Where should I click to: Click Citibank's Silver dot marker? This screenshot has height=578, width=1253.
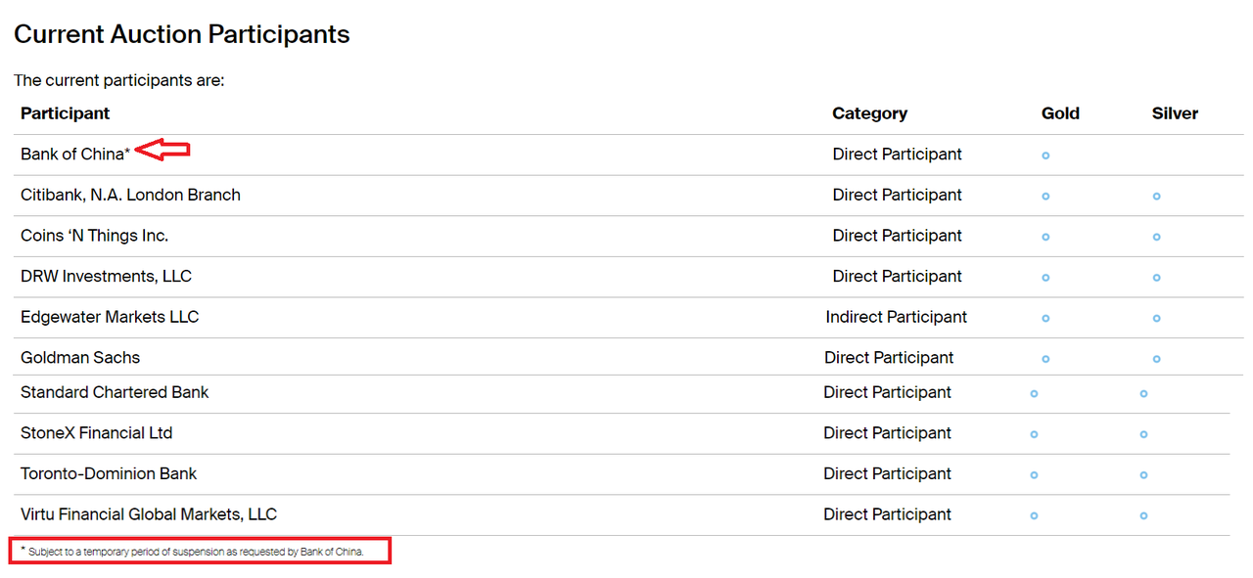click(x=1156, y=197)
